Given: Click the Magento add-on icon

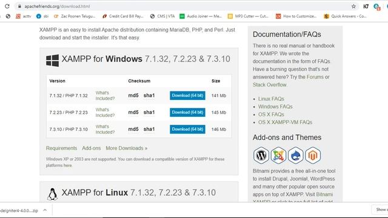Looking at the screenshot, I should click(x=313, y=156).
